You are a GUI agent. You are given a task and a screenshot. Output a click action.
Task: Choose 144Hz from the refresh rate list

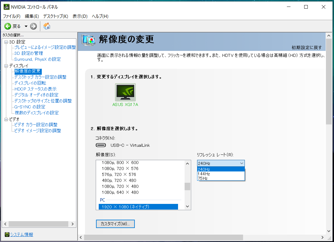(221, 174)
